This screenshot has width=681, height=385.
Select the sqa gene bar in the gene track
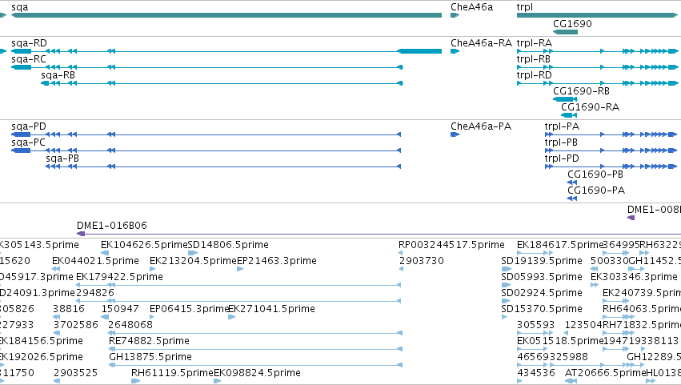226,15
